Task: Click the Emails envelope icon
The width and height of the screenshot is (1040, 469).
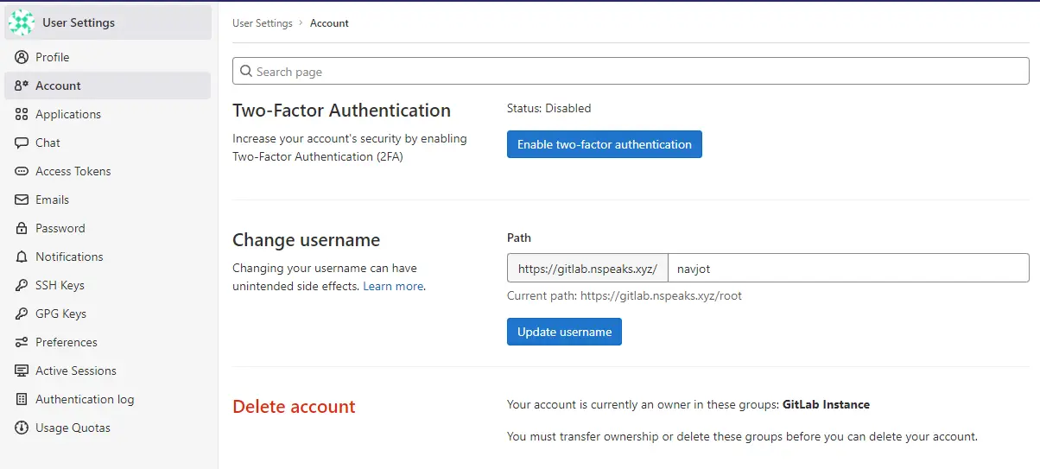Action: click(x=21, y=200)
